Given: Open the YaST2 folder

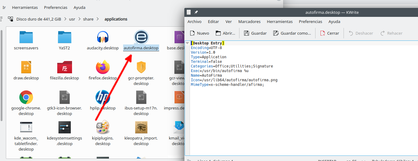Looking at the screenshot, I should (x=64, y=37).
